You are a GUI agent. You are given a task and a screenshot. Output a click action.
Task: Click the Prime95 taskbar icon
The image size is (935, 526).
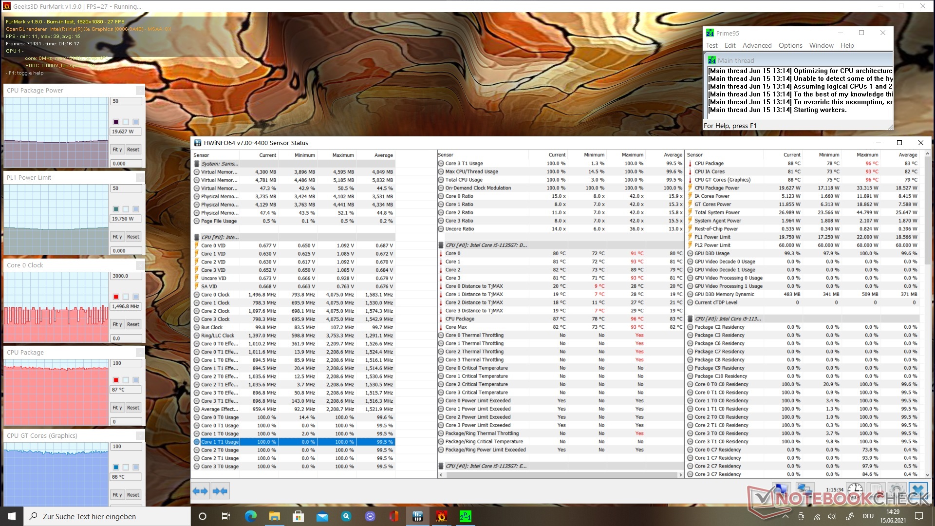tap(465, 516)
